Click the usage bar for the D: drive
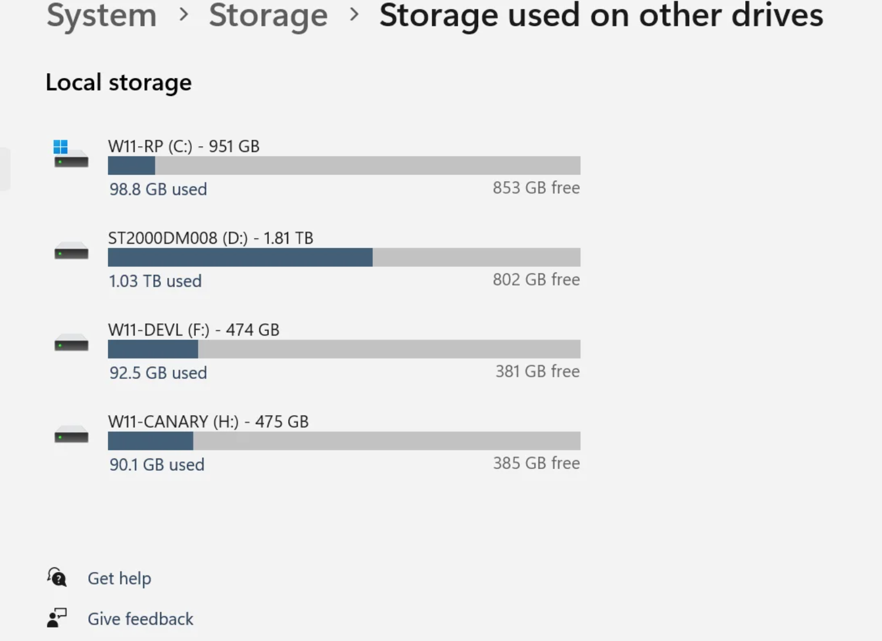The image size is (882, 641). (344, 257)
